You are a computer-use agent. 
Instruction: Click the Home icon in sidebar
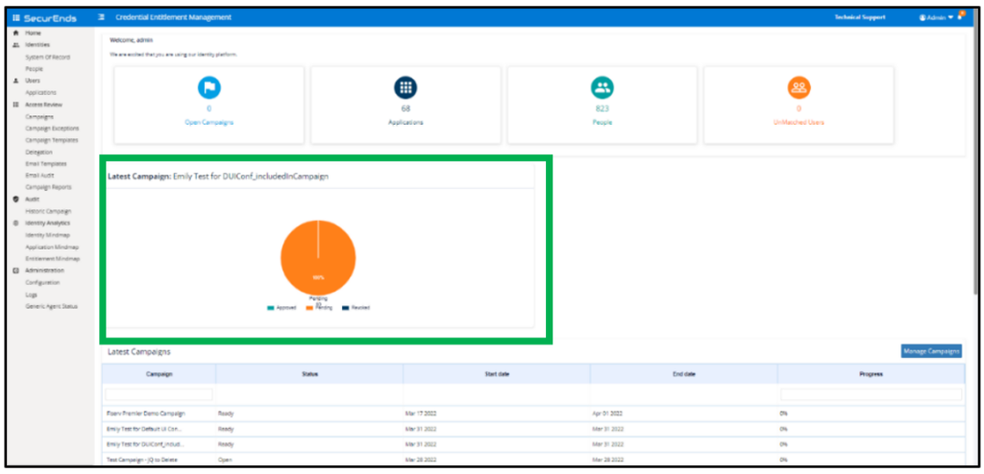[x=16, y=34]
